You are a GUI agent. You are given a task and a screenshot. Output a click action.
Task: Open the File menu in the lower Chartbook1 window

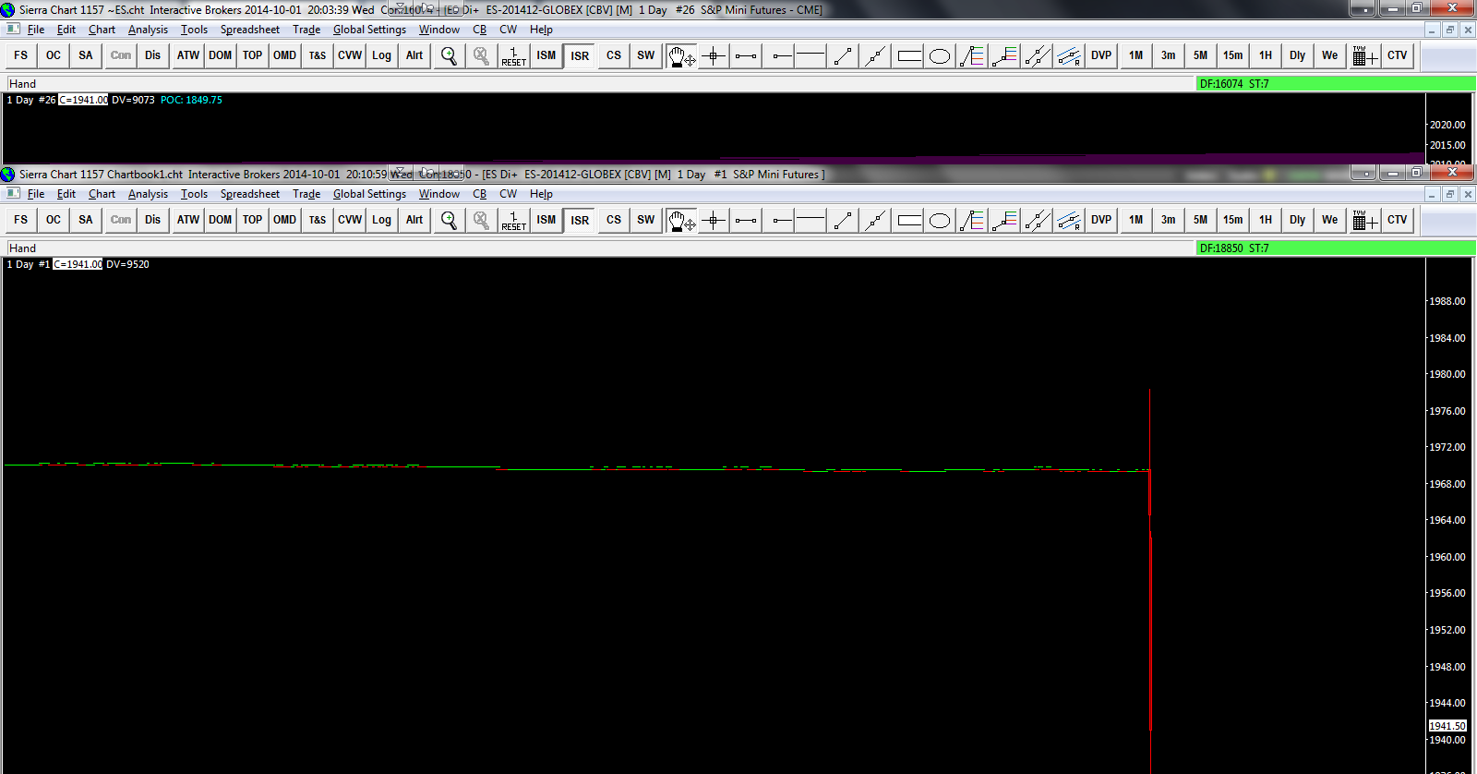click(x=36, y=194)
